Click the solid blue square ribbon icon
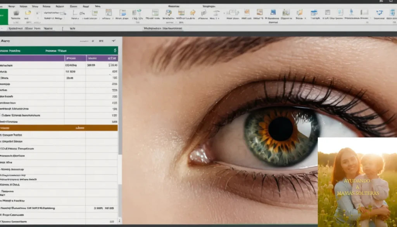Screen dimensions: 397x227 (273, 12)
